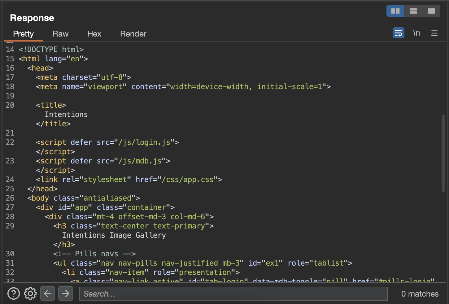Select the side-by-side layout view icon
Screen dimensions: 449x304
coord(395,11)
